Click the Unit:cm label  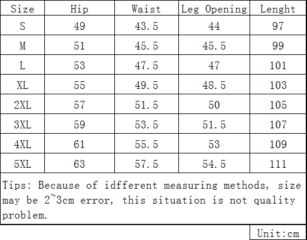pos(278,233)
